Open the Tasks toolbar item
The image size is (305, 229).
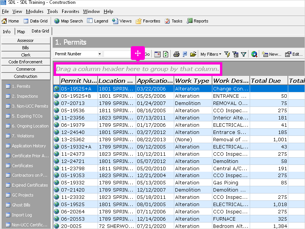(173, 21)
